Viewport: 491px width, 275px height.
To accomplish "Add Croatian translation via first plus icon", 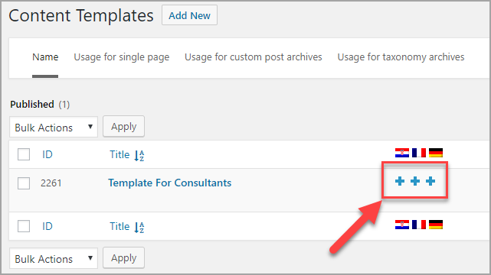I will 400,181.
